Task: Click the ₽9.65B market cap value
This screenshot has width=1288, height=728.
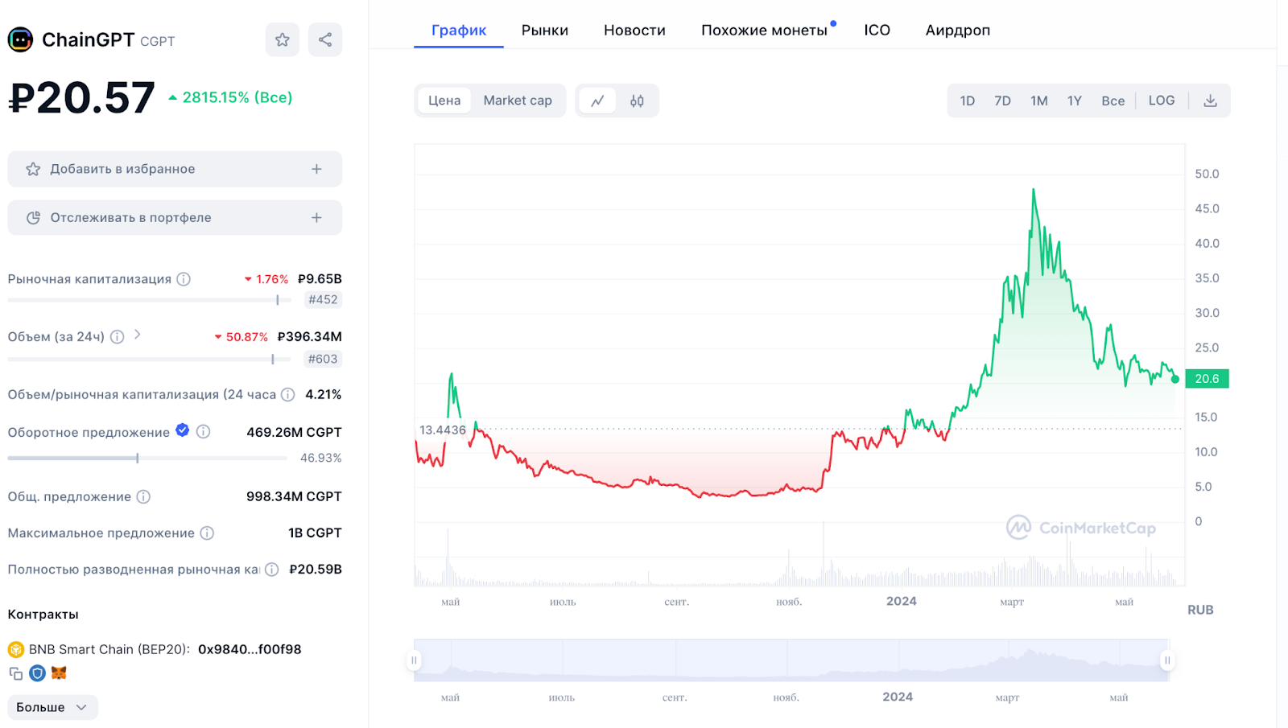Action: coord(320,279)
